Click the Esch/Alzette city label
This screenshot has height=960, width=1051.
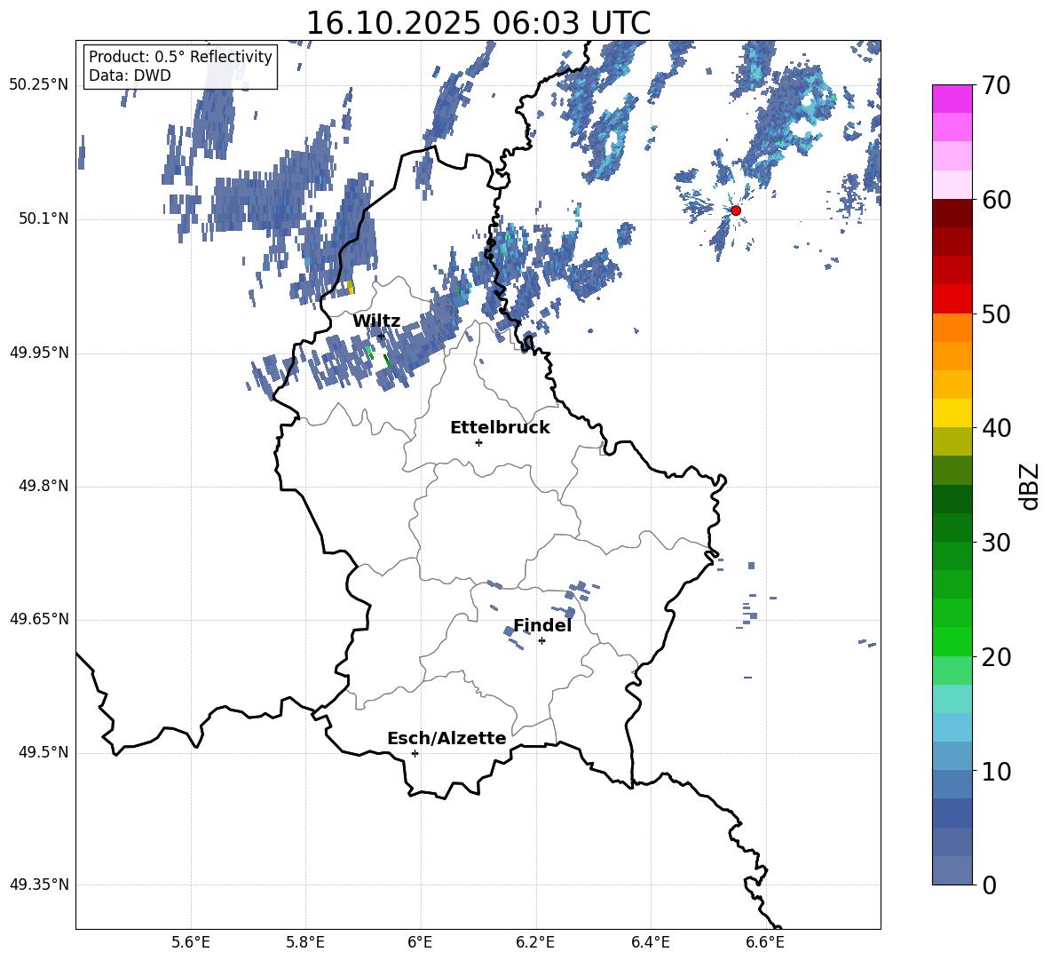[x=446, y=738]
